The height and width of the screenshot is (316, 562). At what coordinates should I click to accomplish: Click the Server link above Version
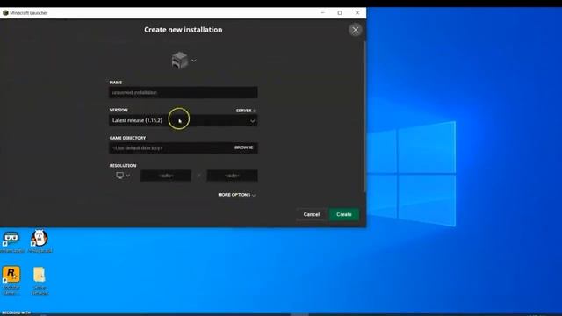[246, 111]
